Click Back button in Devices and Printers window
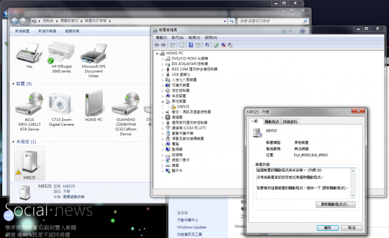 click(x=15, y=21)
